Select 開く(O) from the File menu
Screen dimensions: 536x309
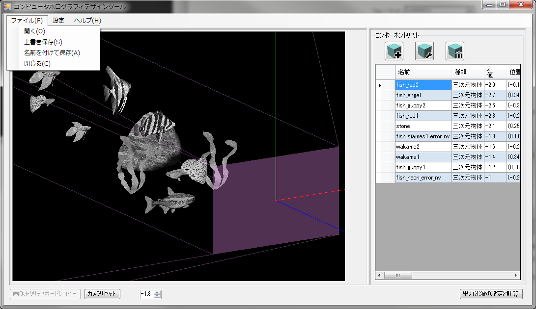point(34,31)
